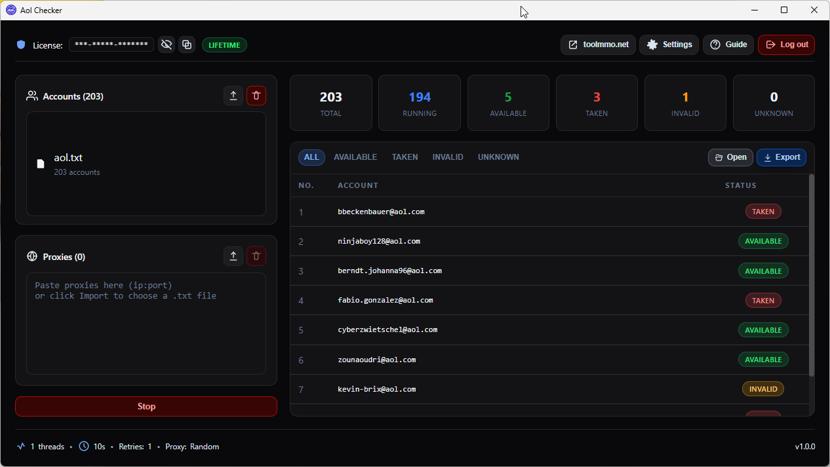The height and width of the screenshot is (467, 830).
Task: Stop the running check
Action: pos(146,406)
